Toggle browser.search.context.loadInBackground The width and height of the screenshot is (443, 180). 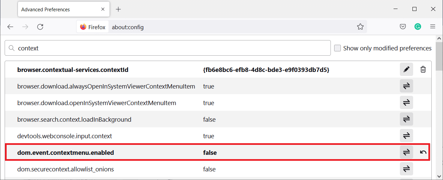[x=406, y=119]
